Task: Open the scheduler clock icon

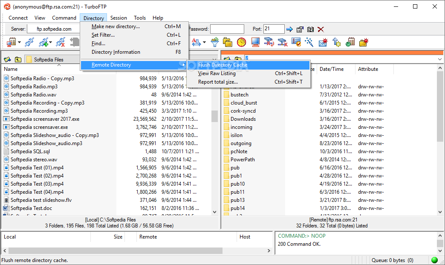Action: pyautogui.click(x=242, y=42)
